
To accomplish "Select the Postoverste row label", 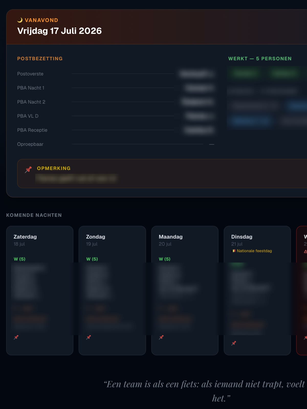I will pyautogui.click(x=30, y=74).
